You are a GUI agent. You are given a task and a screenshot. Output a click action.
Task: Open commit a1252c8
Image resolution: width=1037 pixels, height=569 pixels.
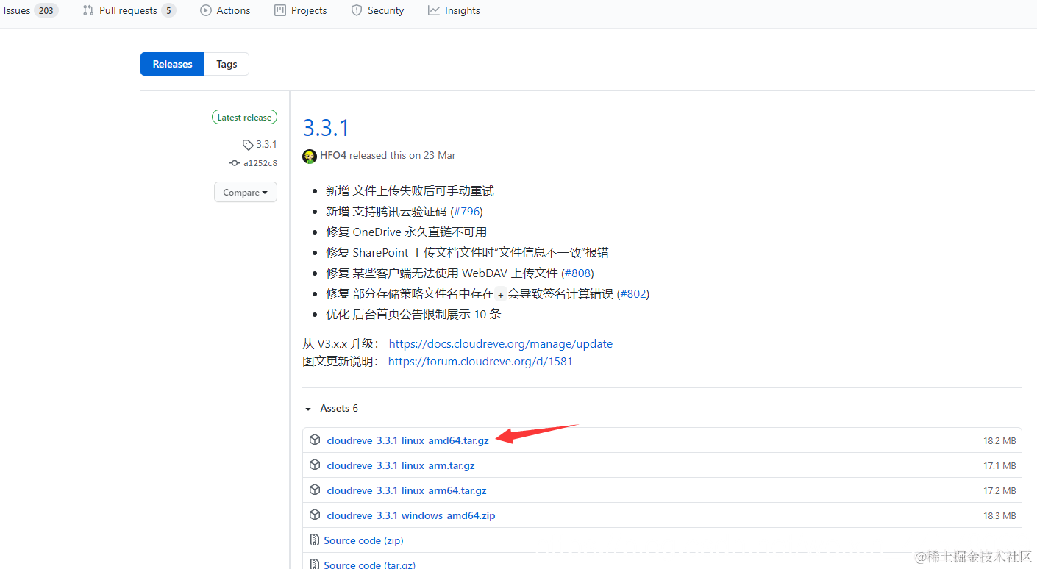(260, 163)
